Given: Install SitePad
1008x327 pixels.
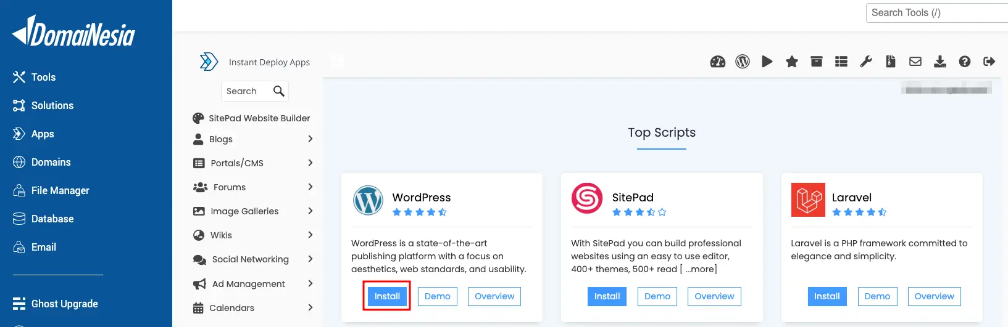Looking at the screenshot, I should [607, 296].
